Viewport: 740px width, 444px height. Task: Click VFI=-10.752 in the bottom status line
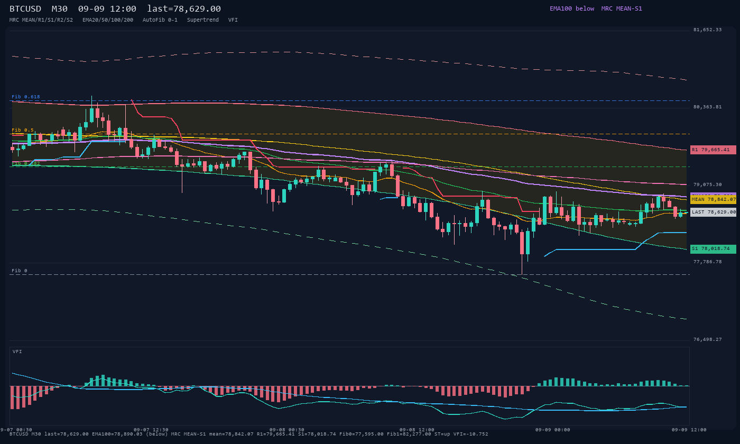click(471, 434)
